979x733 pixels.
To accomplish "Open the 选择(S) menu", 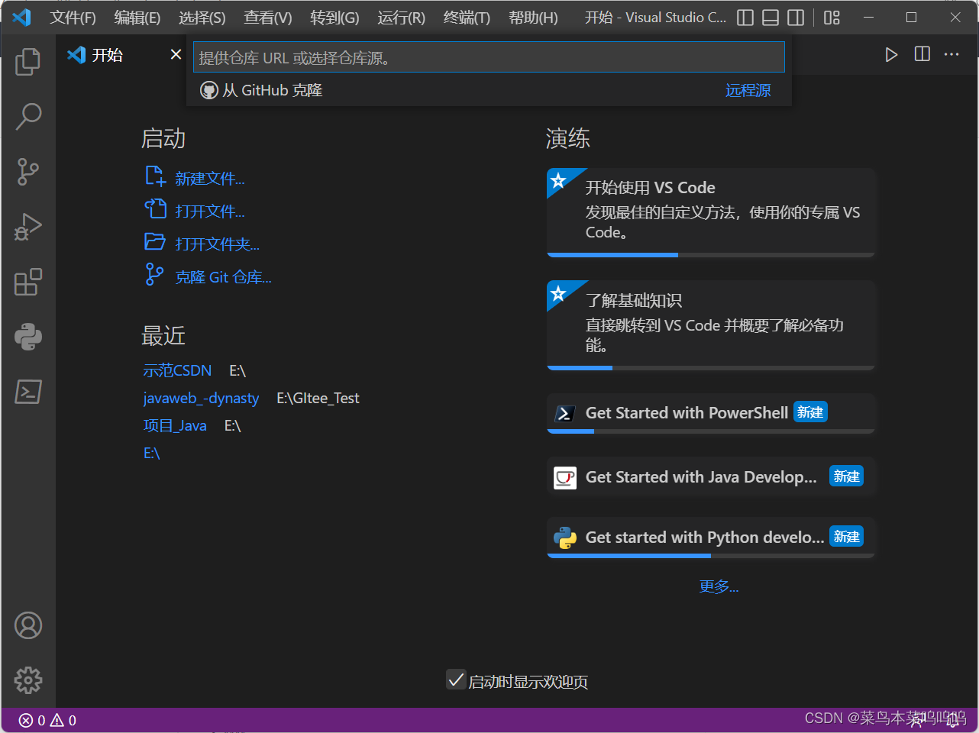I will [x=202, y=18].
